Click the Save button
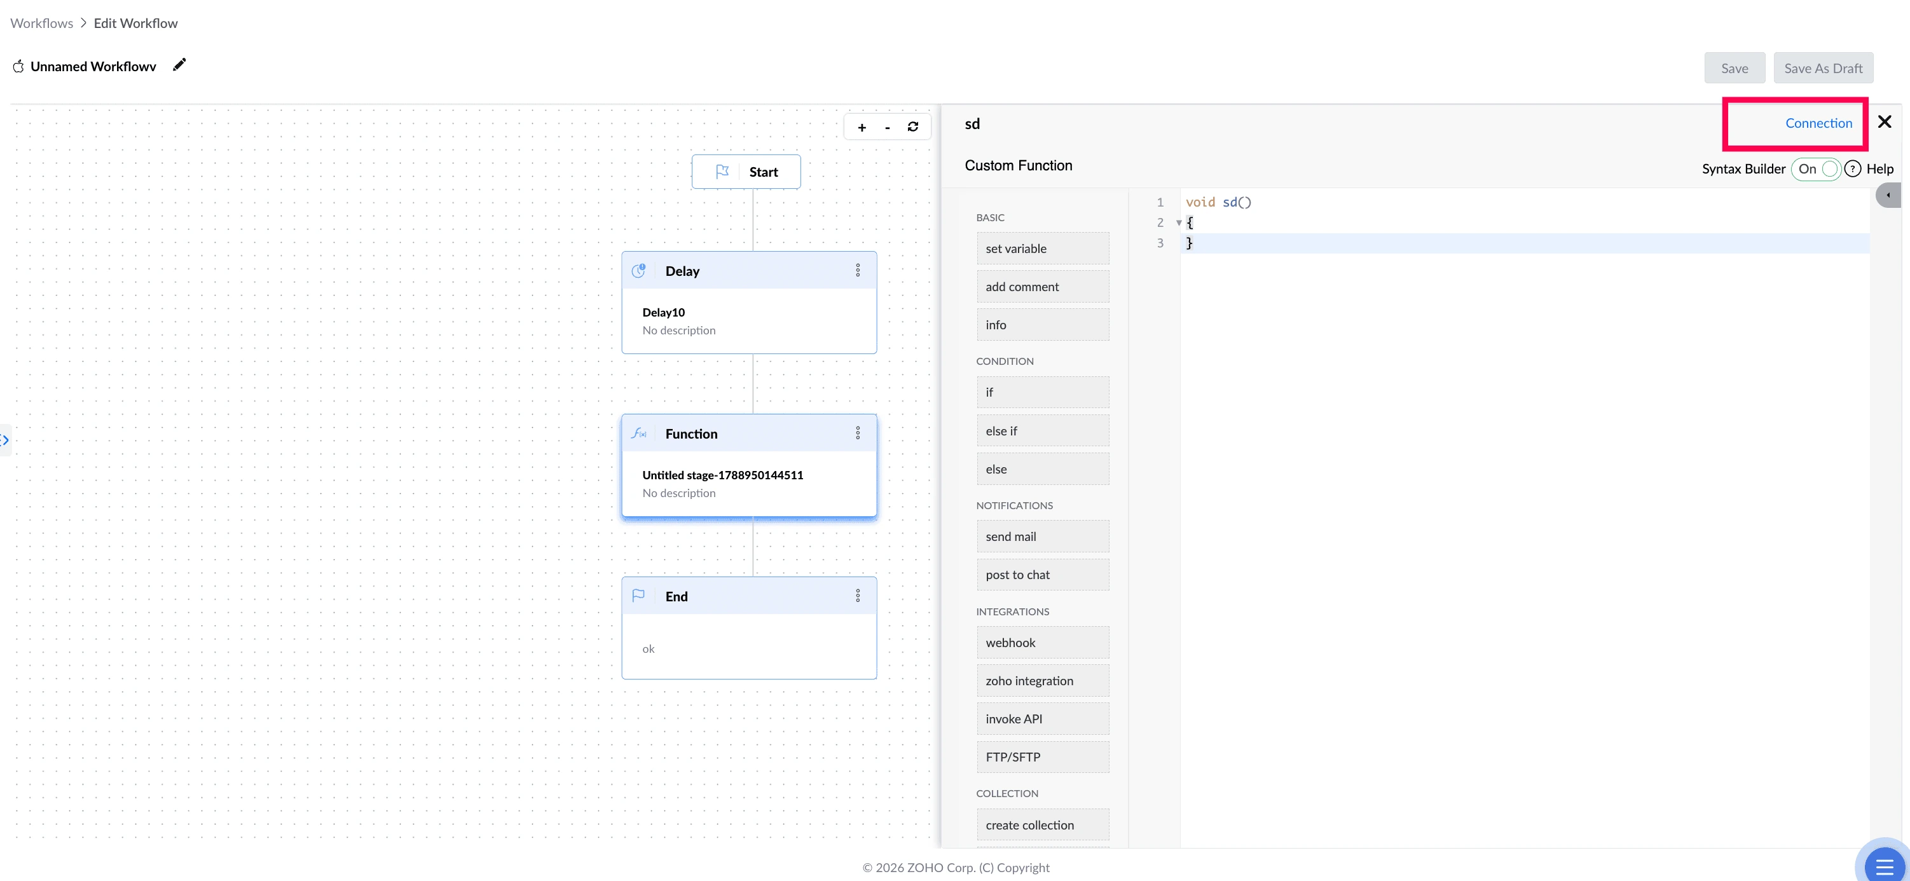The width and height of the screenshot is (1910, 881). (1735, 68)
